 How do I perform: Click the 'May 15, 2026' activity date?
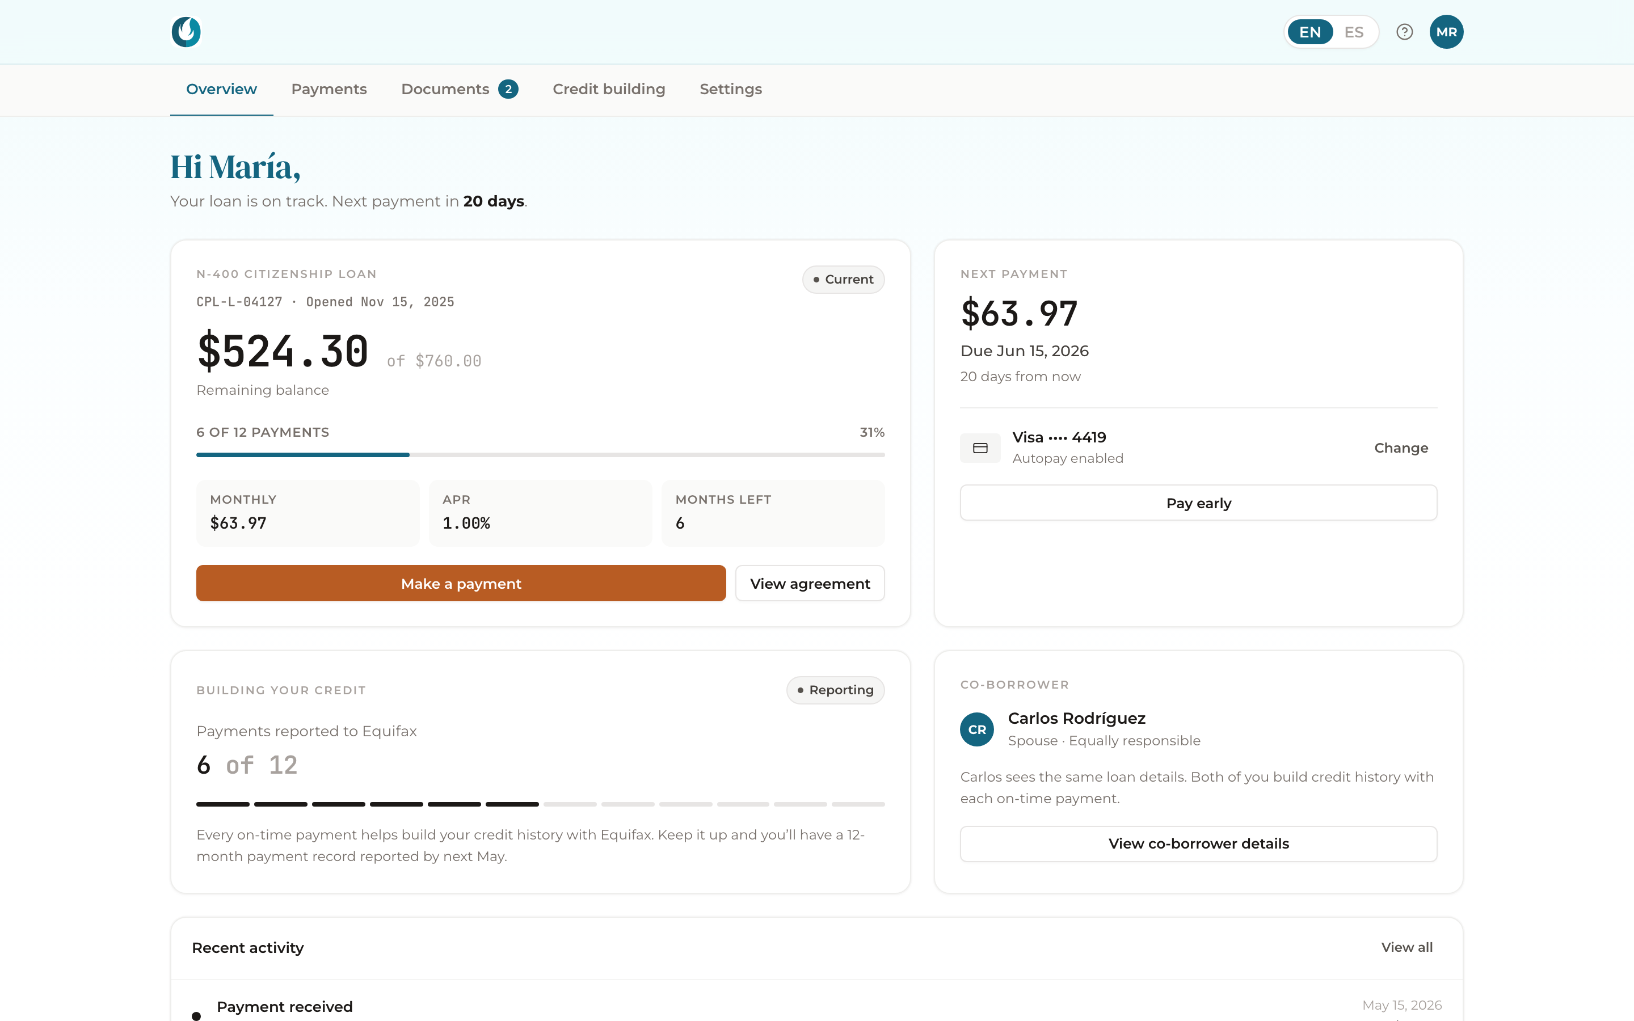click(x=1402, y=1005)
